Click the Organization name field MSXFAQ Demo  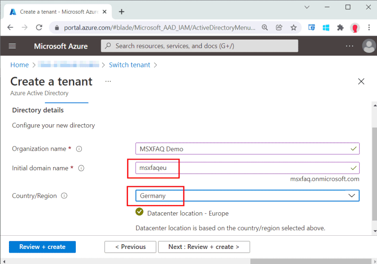248,149
